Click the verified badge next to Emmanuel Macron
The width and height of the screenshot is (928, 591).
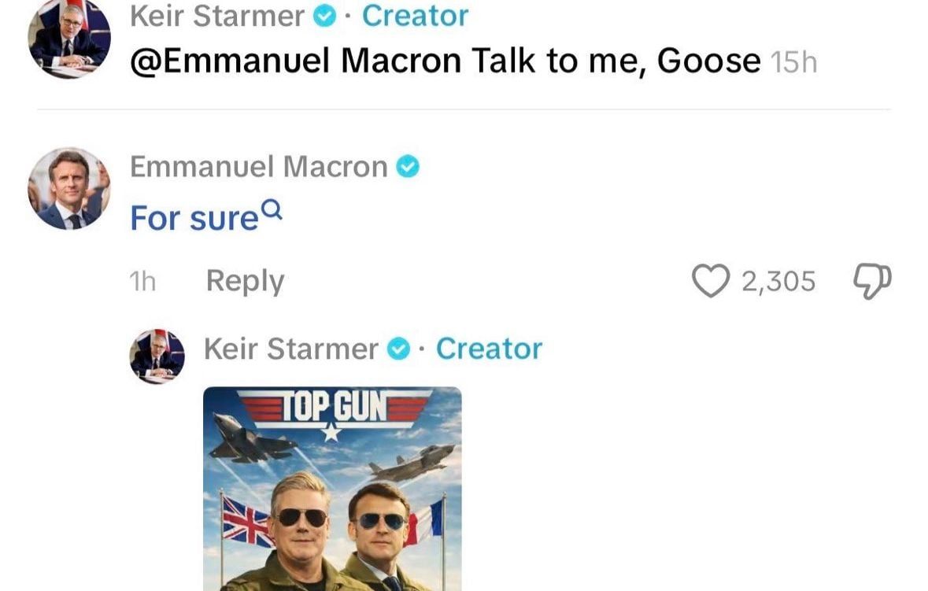pos(408,165)
